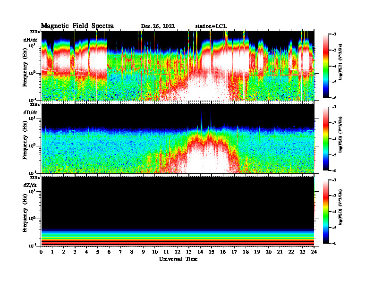Click the "-4" tick on dD/dt color bar

pyautogui.click(x=334, y=139)
